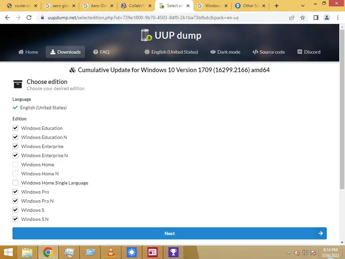Go to the Home nav link
The height and width of the screenshot is (259, 345).
click(28, 52)
